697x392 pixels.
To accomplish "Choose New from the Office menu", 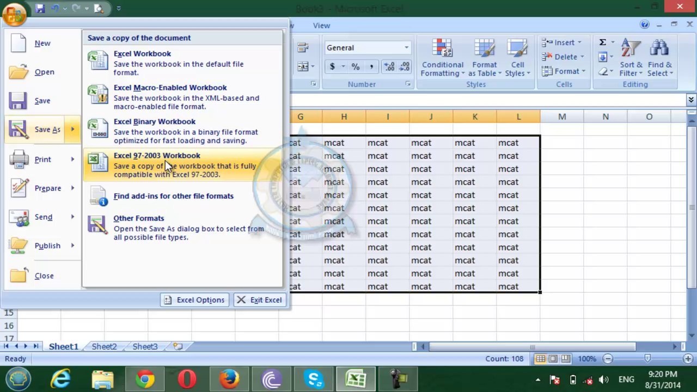I will (x=41, y=44).
